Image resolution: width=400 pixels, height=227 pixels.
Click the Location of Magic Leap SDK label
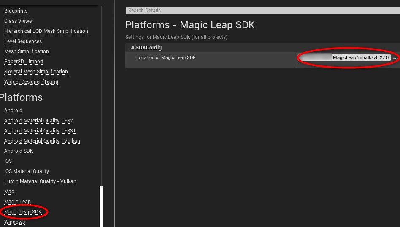[x=166, y=58]
